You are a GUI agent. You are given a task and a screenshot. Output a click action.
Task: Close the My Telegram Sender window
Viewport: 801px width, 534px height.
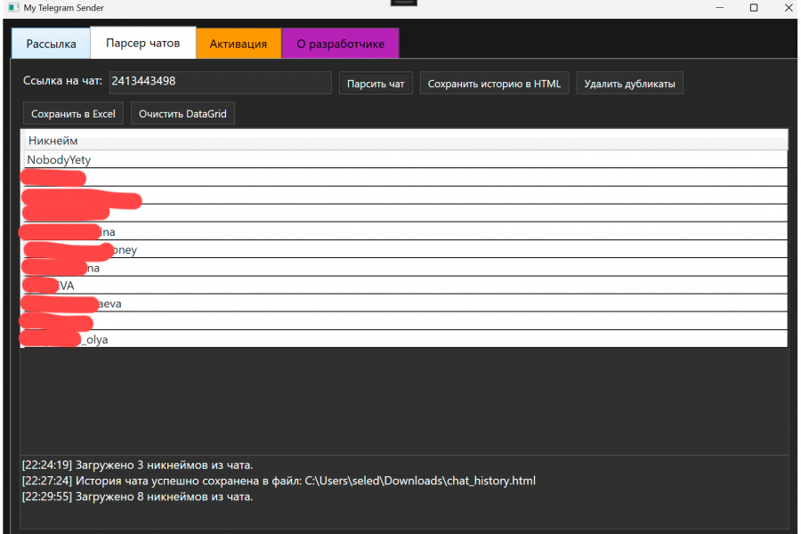coord(789,8)
